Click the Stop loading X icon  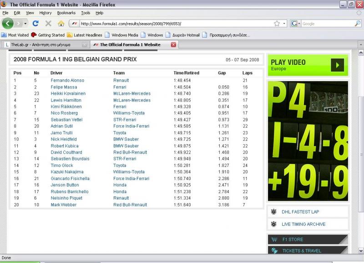[x=48, y=24]
